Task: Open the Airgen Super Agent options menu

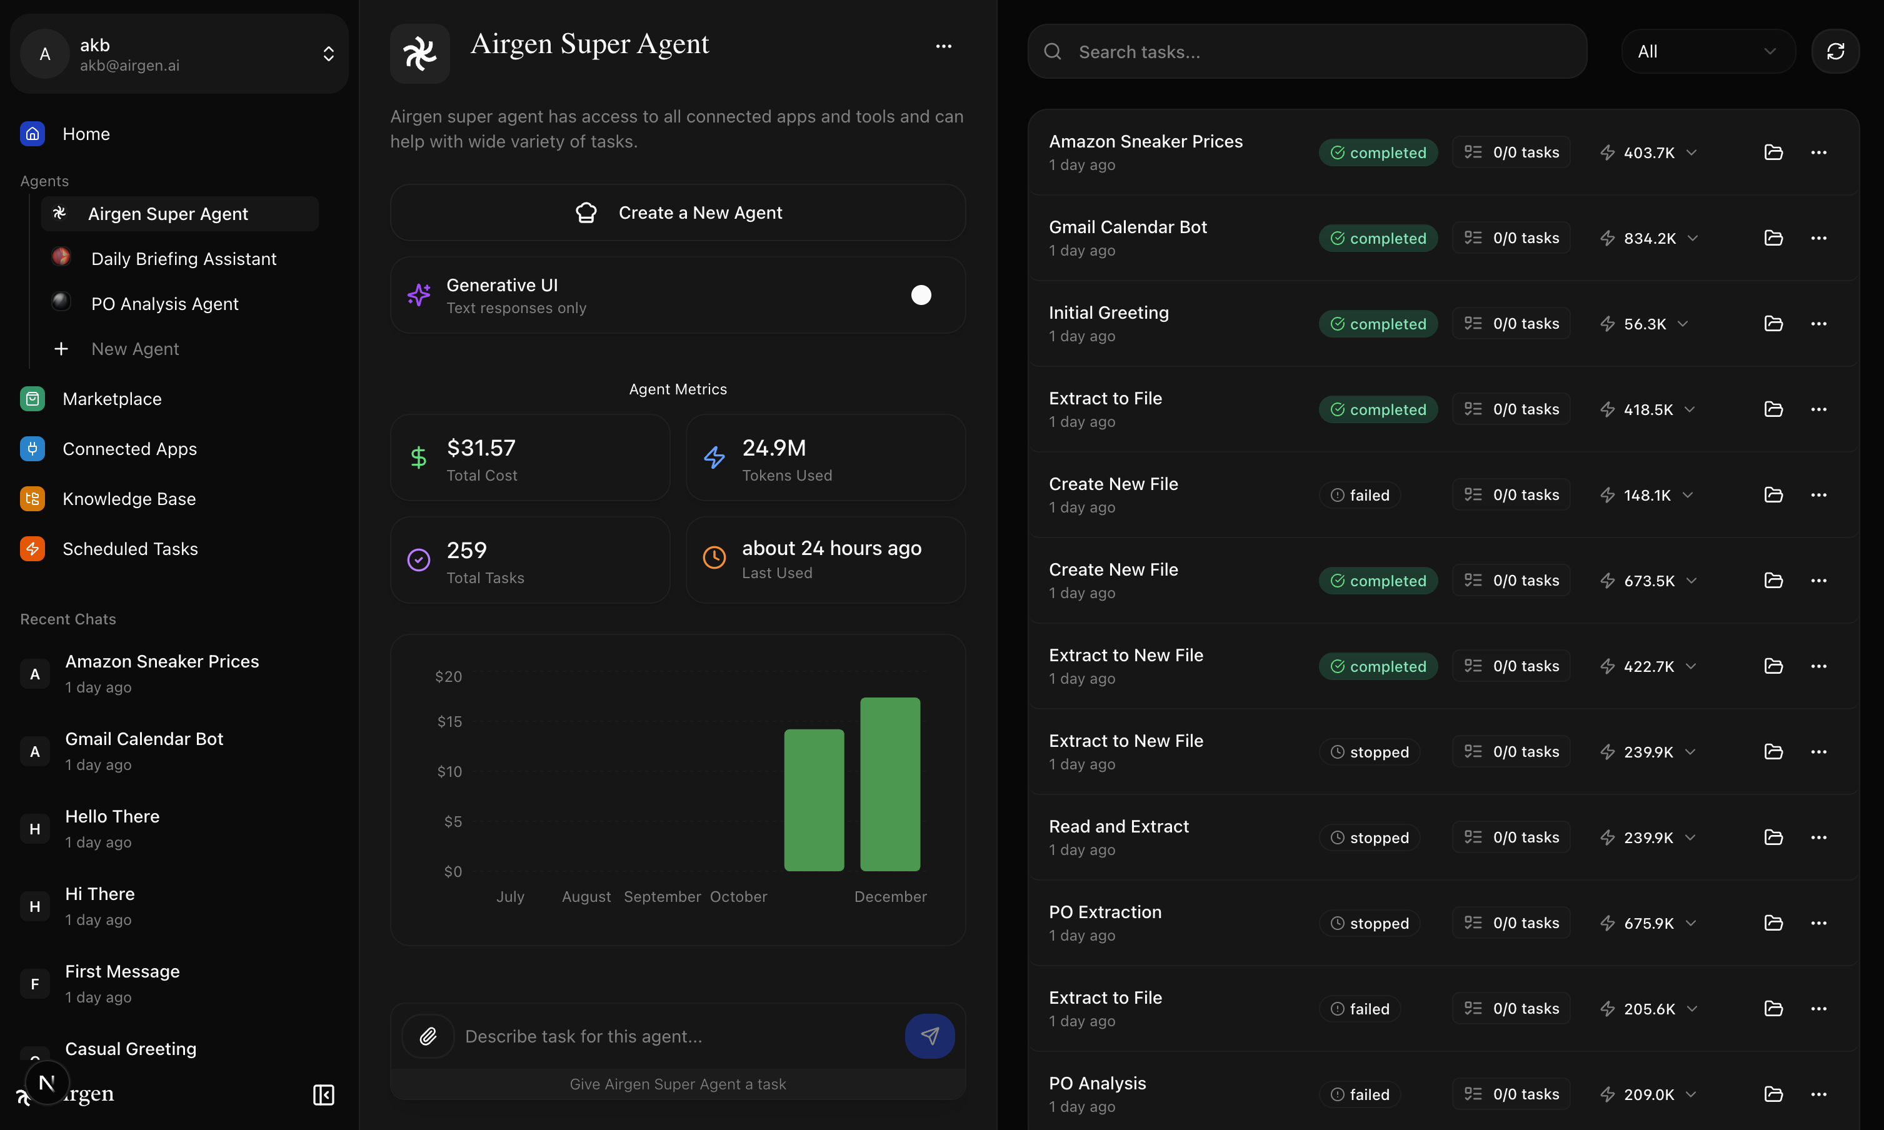Action: click(943, 46)
